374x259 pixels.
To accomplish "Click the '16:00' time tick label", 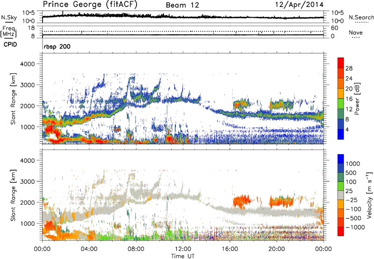I will pos(230,249).
